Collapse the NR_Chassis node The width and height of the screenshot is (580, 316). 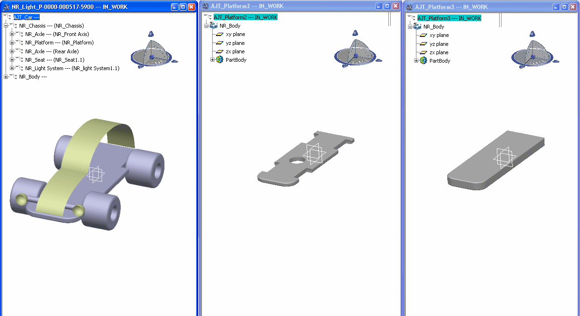point(6,26)
